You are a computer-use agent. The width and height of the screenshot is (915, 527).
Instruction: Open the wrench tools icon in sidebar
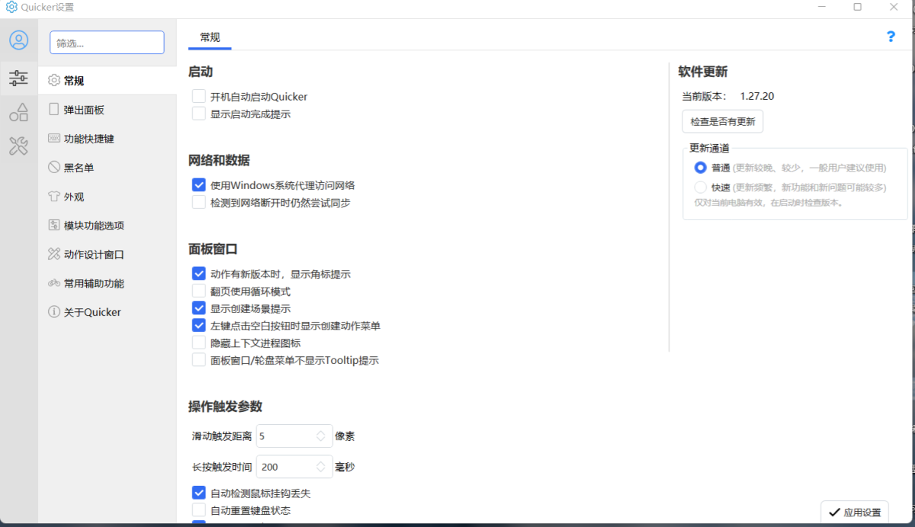coord(18,146)
